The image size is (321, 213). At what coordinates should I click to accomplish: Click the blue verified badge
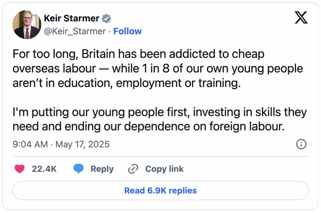pyautogui.click(x=107, y=19)
